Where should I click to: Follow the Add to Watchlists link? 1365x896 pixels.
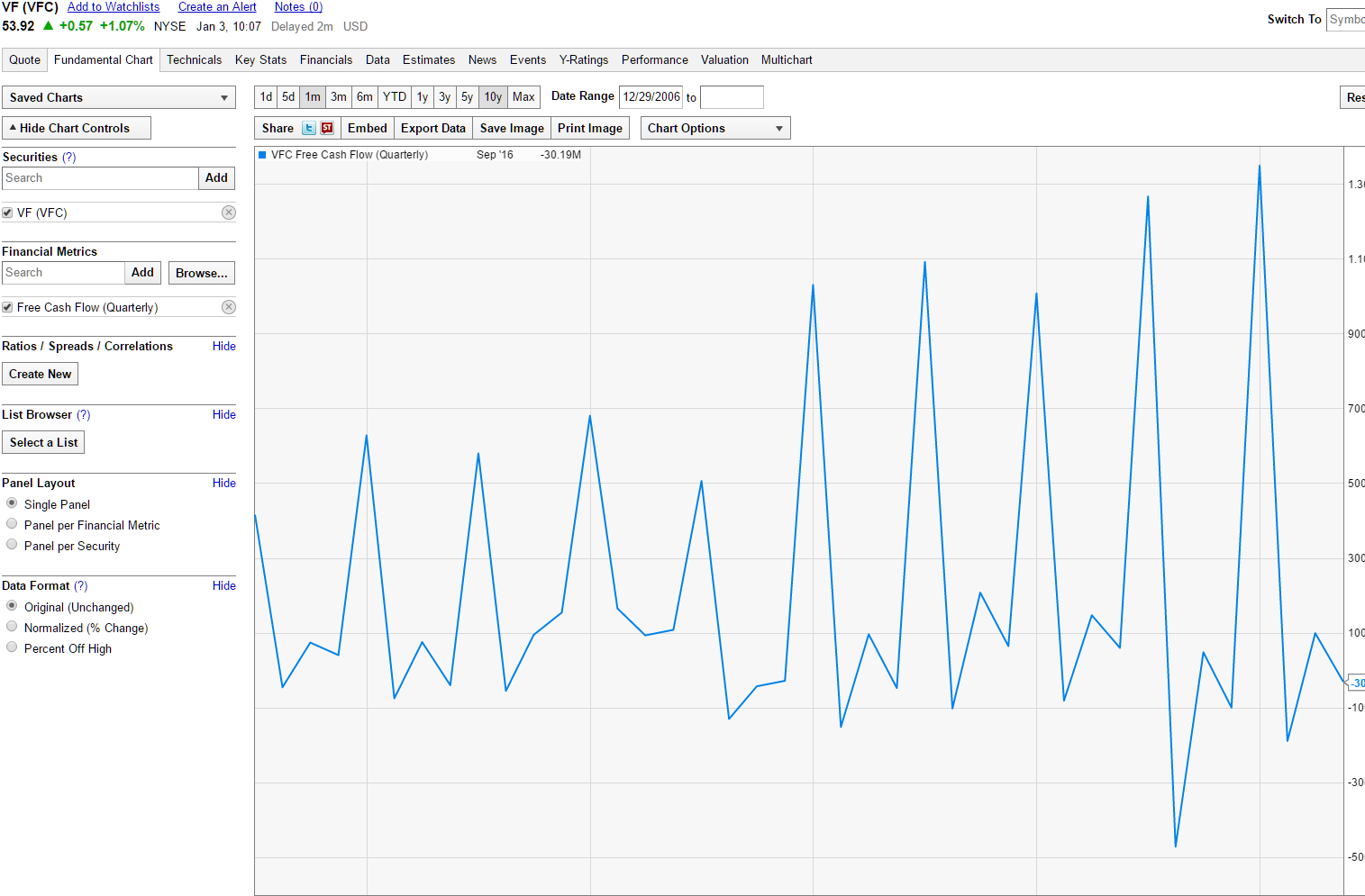(x=114, y=6)
